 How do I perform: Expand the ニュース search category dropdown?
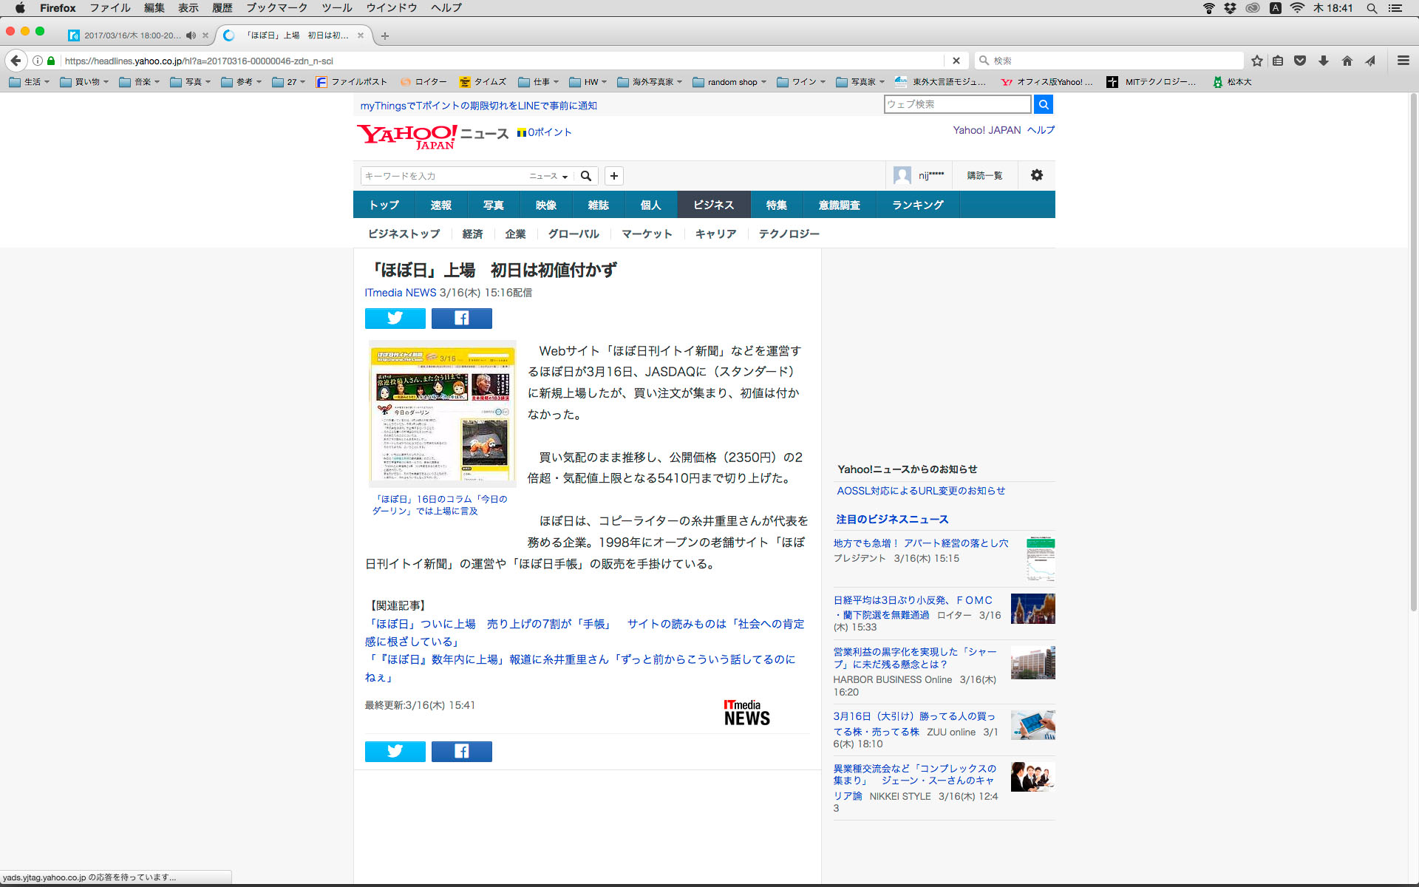point(548,176)
